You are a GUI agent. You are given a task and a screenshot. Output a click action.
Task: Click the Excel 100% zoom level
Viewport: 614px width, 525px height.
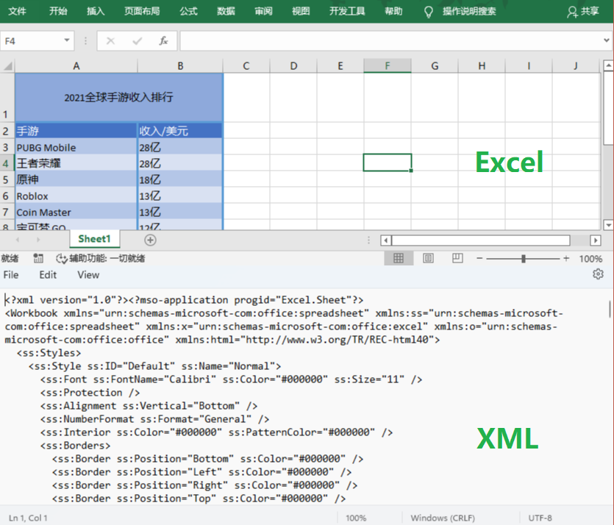point(590,258)
